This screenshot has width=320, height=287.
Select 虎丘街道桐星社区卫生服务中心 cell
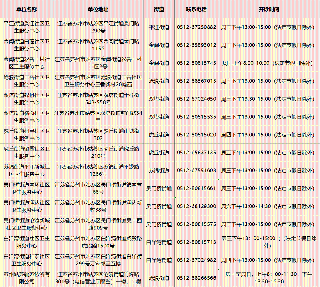tap(26, 135)
